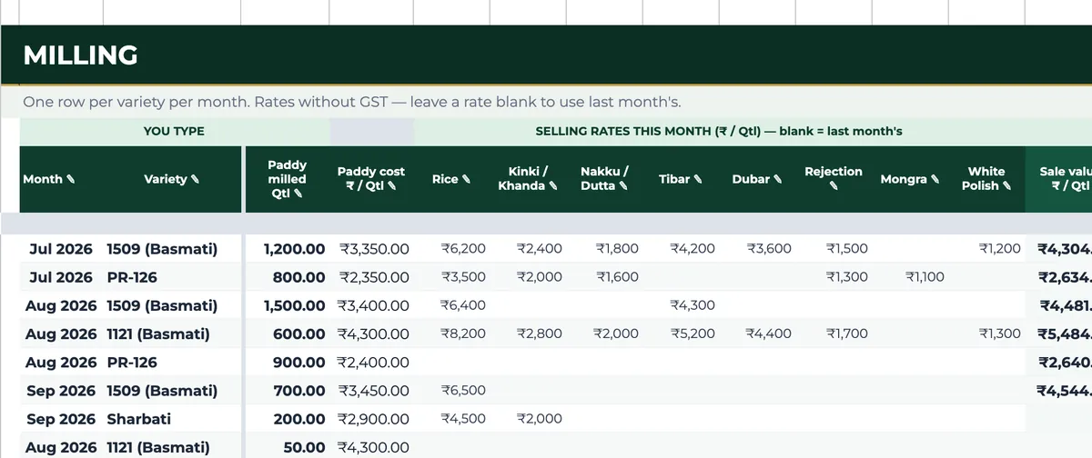Select White Polish rate ₹1,300
This screenshot has width=1092, height=458.
coord(999,334)
